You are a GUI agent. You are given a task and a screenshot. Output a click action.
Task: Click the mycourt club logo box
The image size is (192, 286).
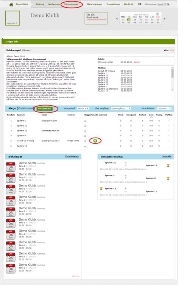pyautogui.click(x=12, y=18)
